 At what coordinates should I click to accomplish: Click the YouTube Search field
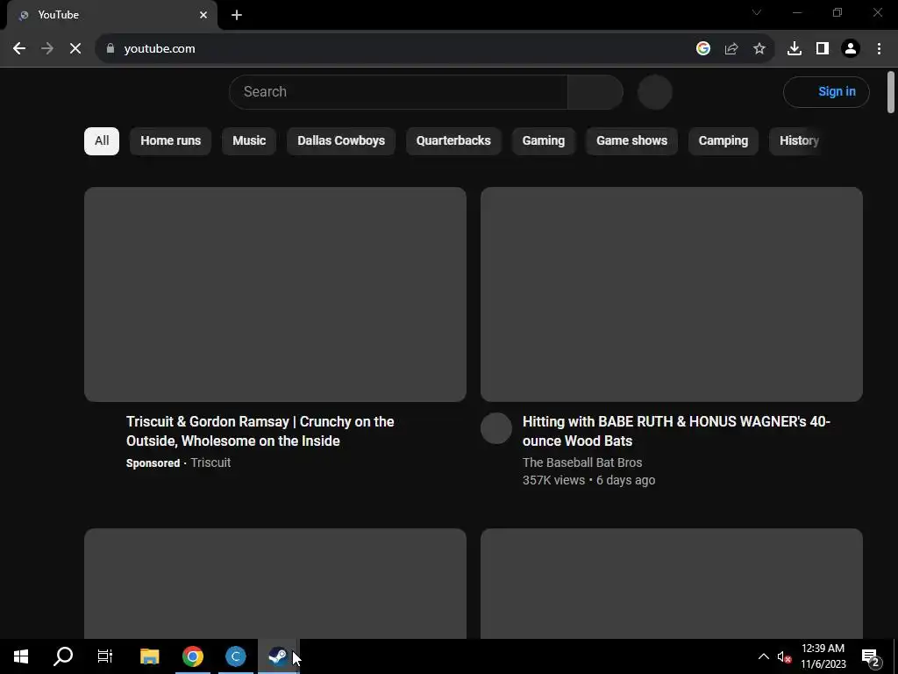(x=398, y=91)
